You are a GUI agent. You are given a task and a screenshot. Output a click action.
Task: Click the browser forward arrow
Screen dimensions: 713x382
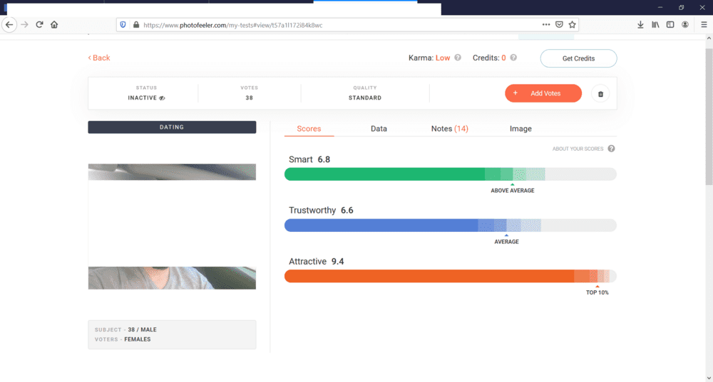pos(24,24)
